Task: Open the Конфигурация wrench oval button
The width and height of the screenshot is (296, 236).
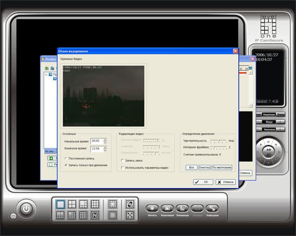Action: pyautogui.click(x=213, y=208)
